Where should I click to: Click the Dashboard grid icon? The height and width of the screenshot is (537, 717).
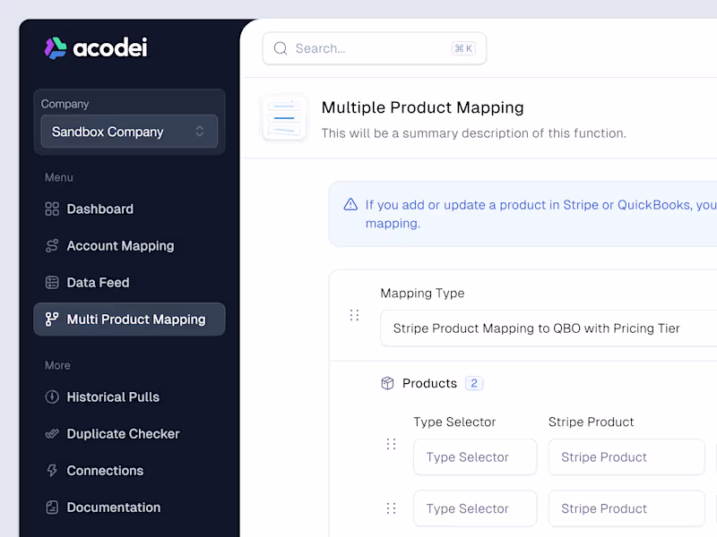click(x=52, y=209)
